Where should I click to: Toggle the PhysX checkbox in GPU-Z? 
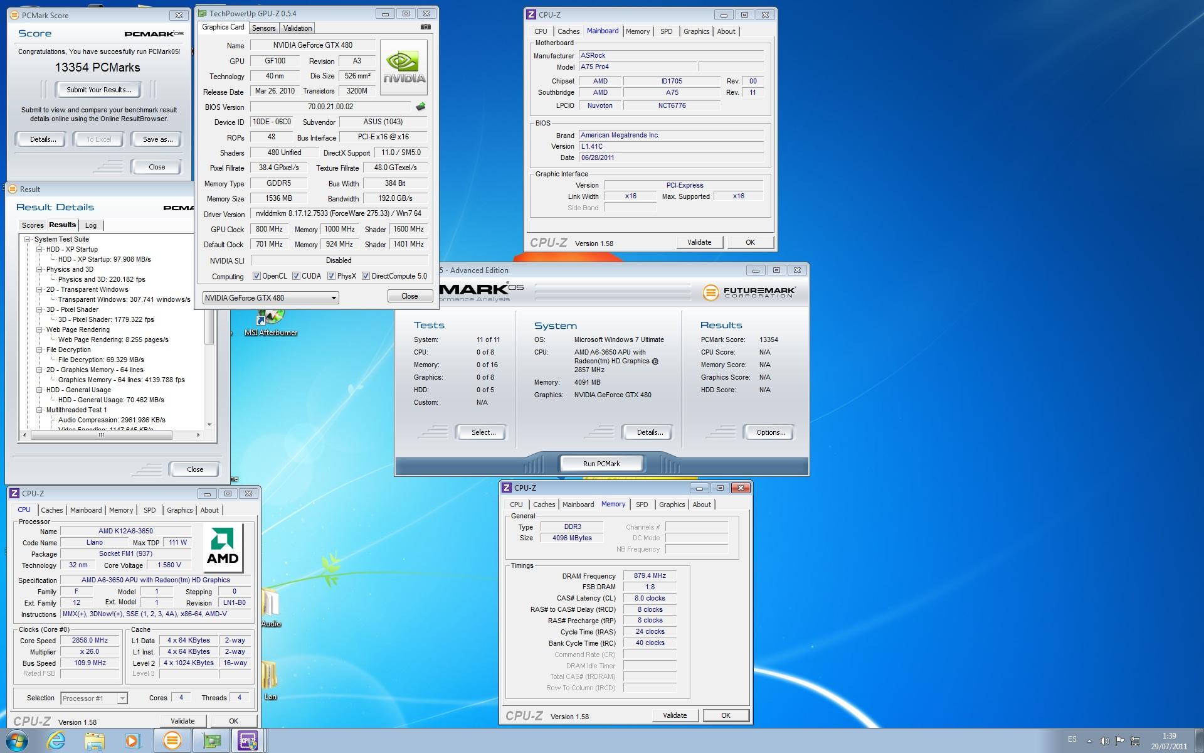click(x=331, y=276)
